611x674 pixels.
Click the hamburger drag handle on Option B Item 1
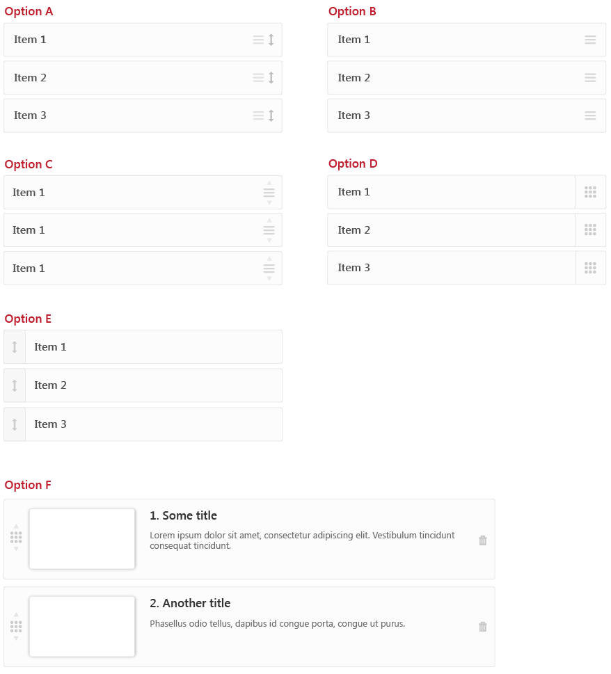pos(590,40)
